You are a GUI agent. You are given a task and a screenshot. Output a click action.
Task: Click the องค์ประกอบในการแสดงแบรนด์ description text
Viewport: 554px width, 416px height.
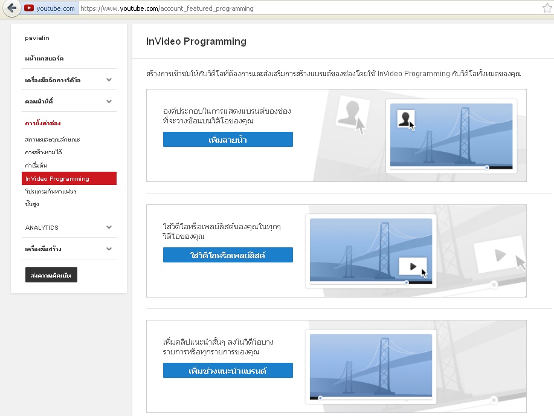(x=227, y=115)
